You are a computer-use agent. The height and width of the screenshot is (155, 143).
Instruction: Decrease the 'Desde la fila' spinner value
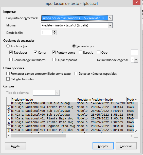tap(54, 34)
